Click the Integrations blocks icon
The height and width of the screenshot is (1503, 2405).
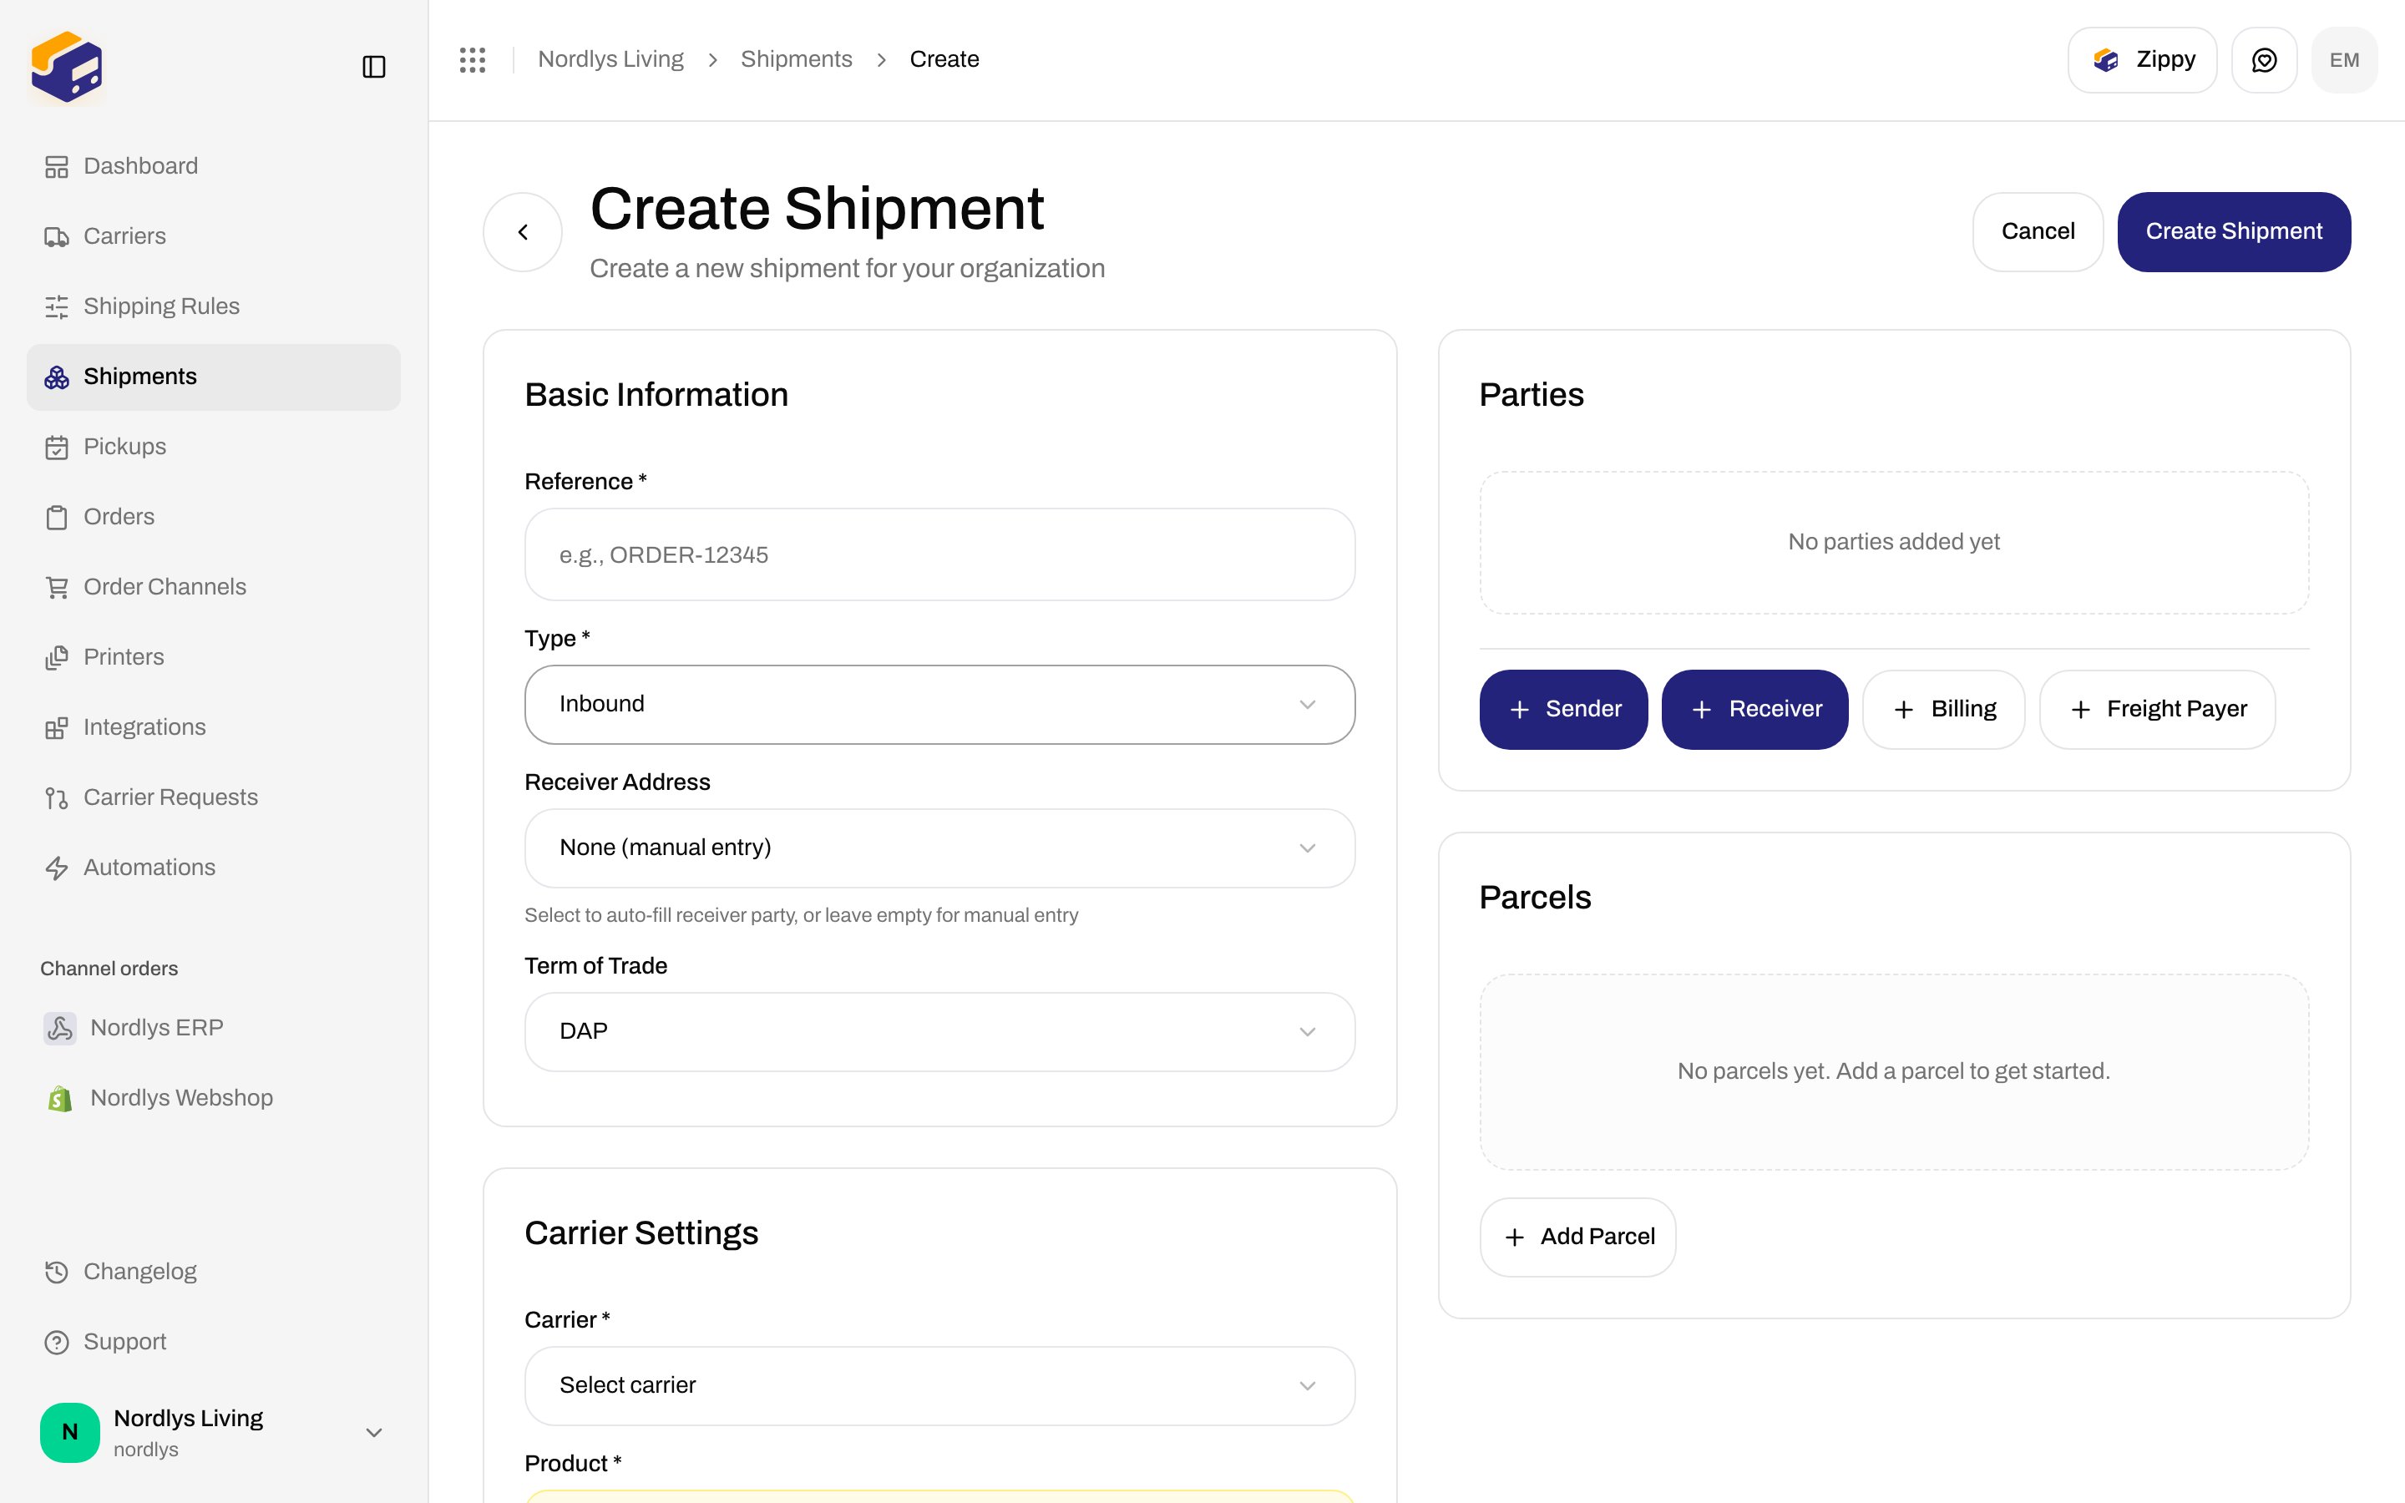(x=57, y=727)
